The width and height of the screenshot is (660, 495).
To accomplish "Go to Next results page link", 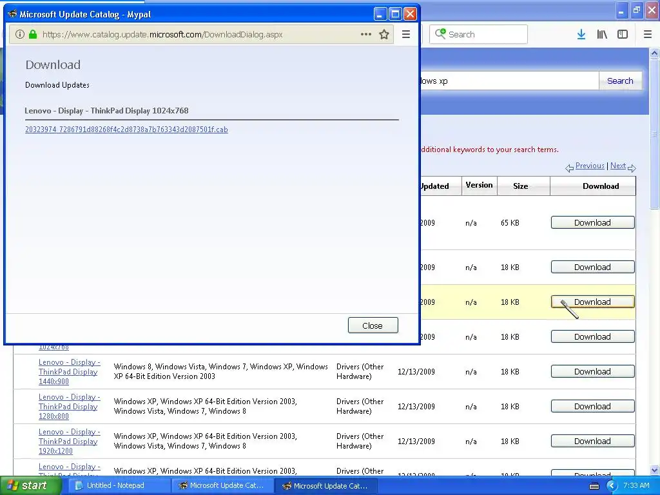I will pos(618,166).
